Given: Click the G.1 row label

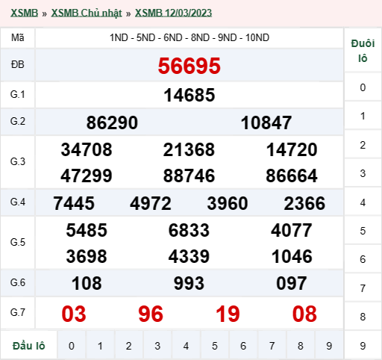Looking at the screenshot, I should [x=18, y=95].
